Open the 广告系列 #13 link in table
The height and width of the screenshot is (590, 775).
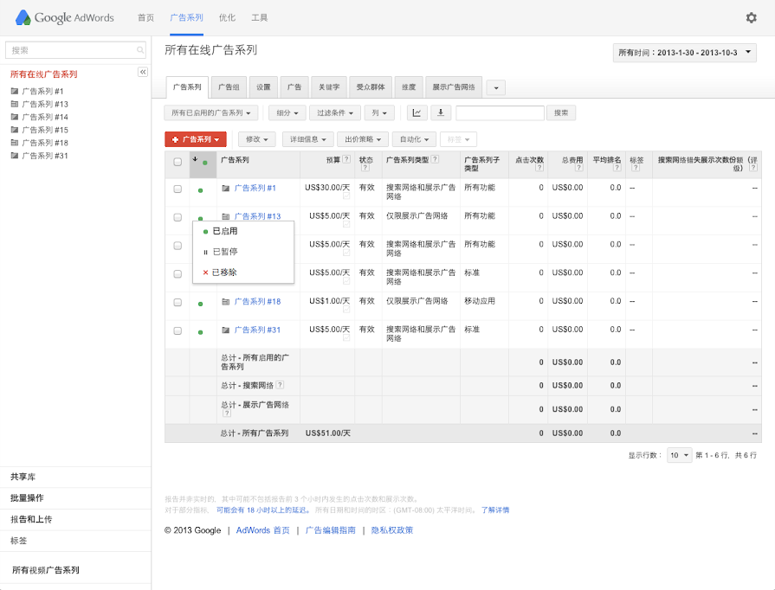click(x=257, y=216)
